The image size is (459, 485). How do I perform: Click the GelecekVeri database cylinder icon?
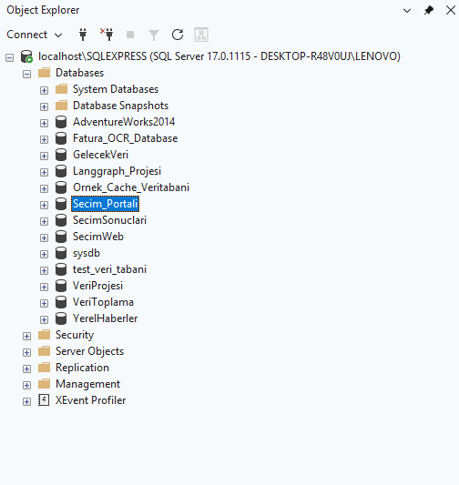pos(61,155)
